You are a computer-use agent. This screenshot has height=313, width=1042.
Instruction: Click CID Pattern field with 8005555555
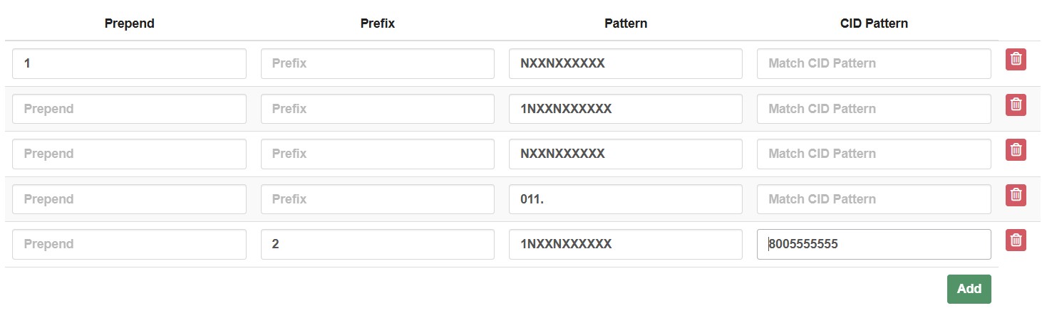click(x=873, y=244)
